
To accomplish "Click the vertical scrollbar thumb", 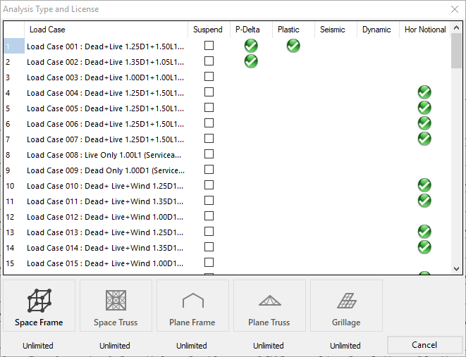I will coord(457,51).
